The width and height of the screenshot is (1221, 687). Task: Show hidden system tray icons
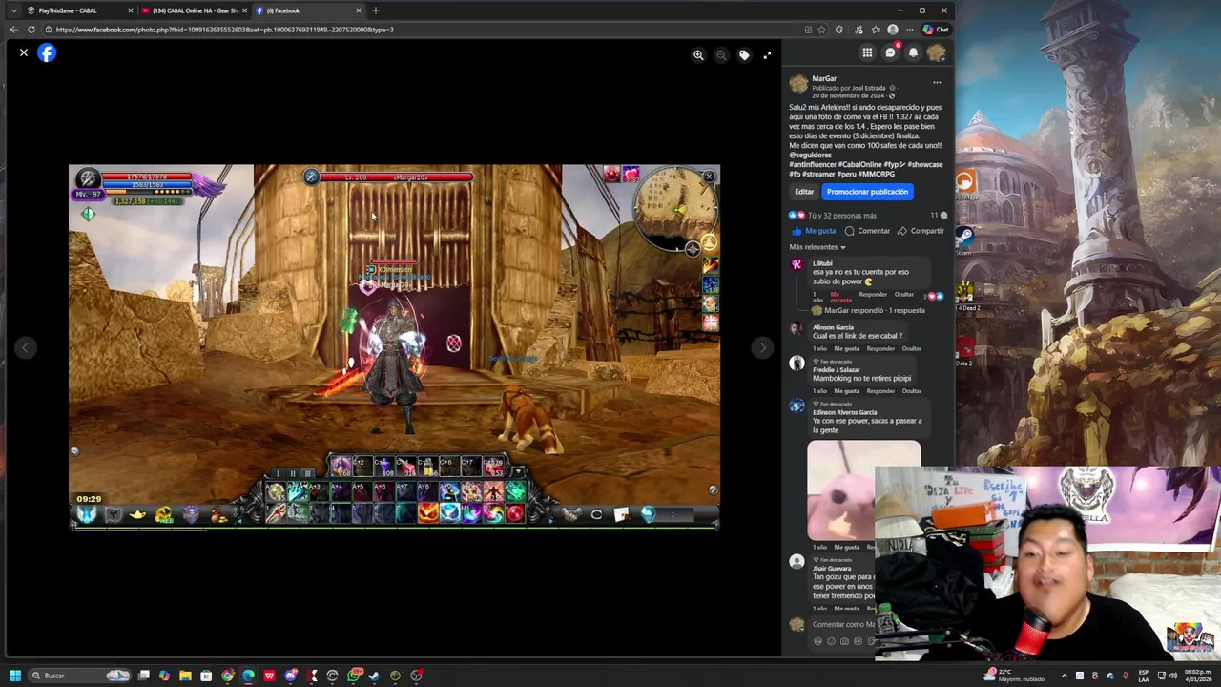pyautogui.click(x=1065, y=676)
